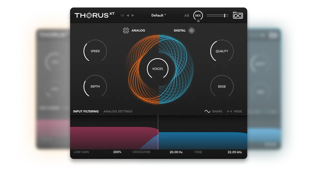This screenshot has height=170, width=315.
Task: Select ANALOG mode label
Action: click(x=138, y=30)
